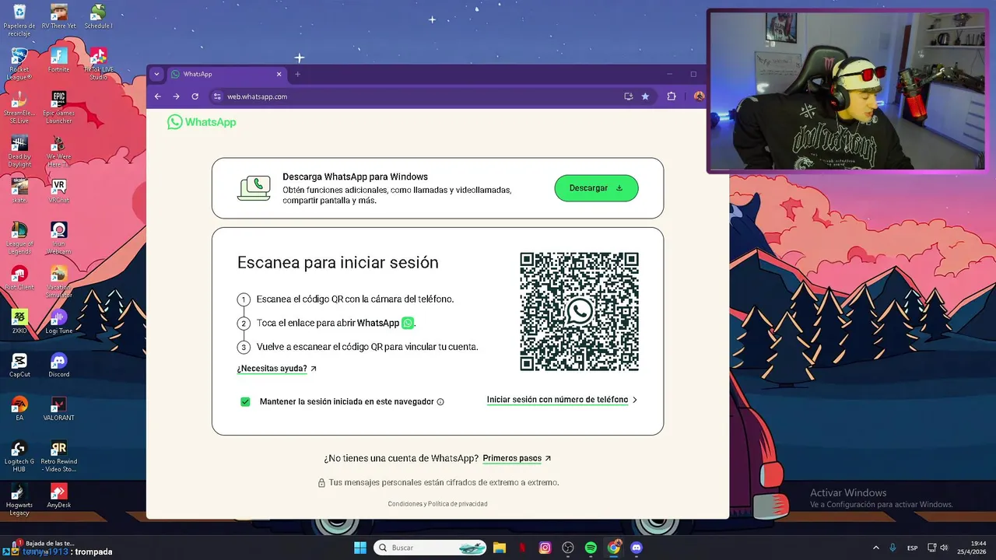Screen dimensions: 996x560
Task: Open the Papelera de reciclaje desktop icon
Action: pos(19,20)
